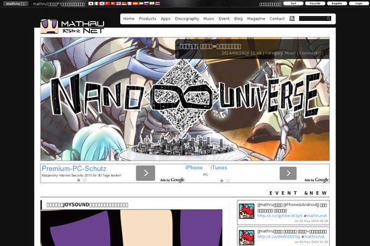Open the Premium-PC-Schutz ad headline
This screenshot has height=246, width=370.
point(74,169)
